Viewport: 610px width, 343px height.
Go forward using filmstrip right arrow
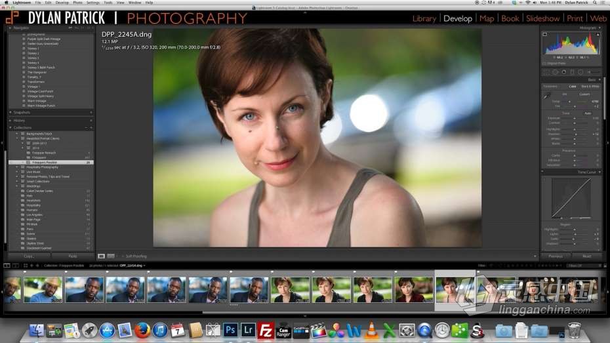point(37,265)
